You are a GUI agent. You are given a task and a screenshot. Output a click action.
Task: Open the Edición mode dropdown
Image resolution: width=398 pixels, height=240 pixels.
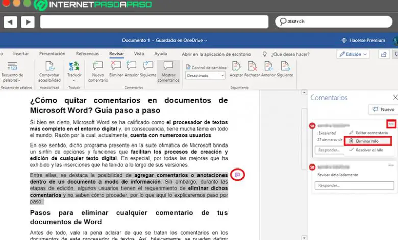pos(353,54)
